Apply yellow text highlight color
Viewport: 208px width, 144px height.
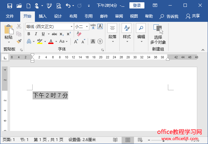click(x=40, y=41)
